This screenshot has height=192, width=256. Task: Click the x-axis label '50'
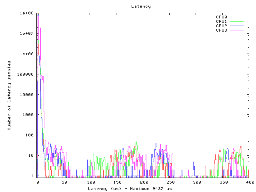click(x=64, y=182)
